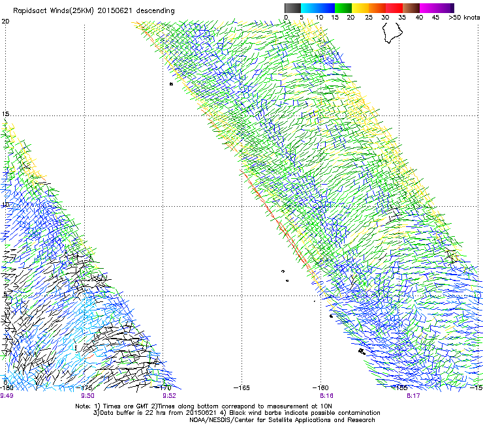The height and width of the screenshot is (424, 483).
Task: Click the '-160' longitude axis label
Action: click(x=320, y=388)
